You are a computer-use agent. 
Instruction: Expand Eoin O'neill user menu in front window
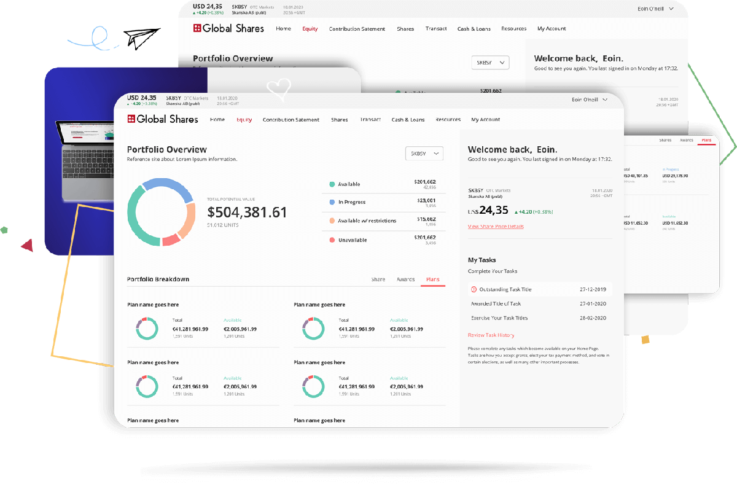[x=589, y=100]
